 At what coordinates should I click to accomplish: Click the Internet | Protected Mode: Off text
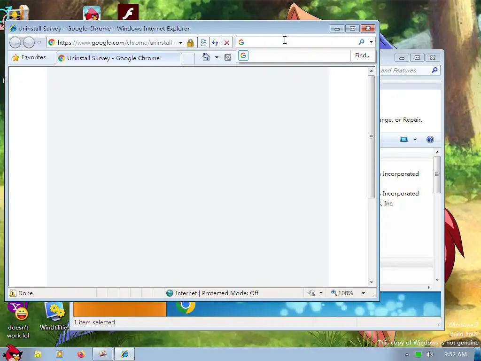tap(217, 293)
